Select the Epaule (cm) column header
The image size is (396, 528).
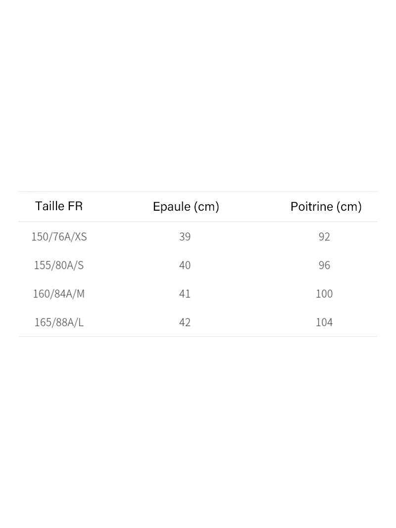[186, 206]
